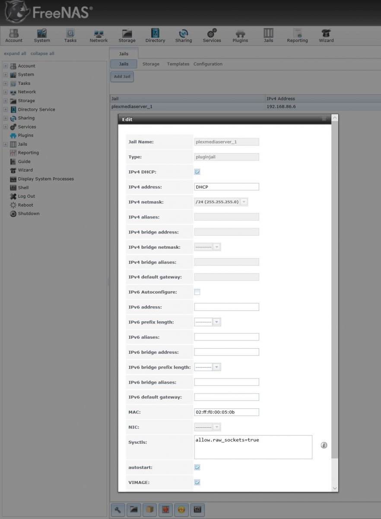Toggle the IPv4 DHCP checkbox
This screenshot has width=381, height=519.
[x=197, y=172]
